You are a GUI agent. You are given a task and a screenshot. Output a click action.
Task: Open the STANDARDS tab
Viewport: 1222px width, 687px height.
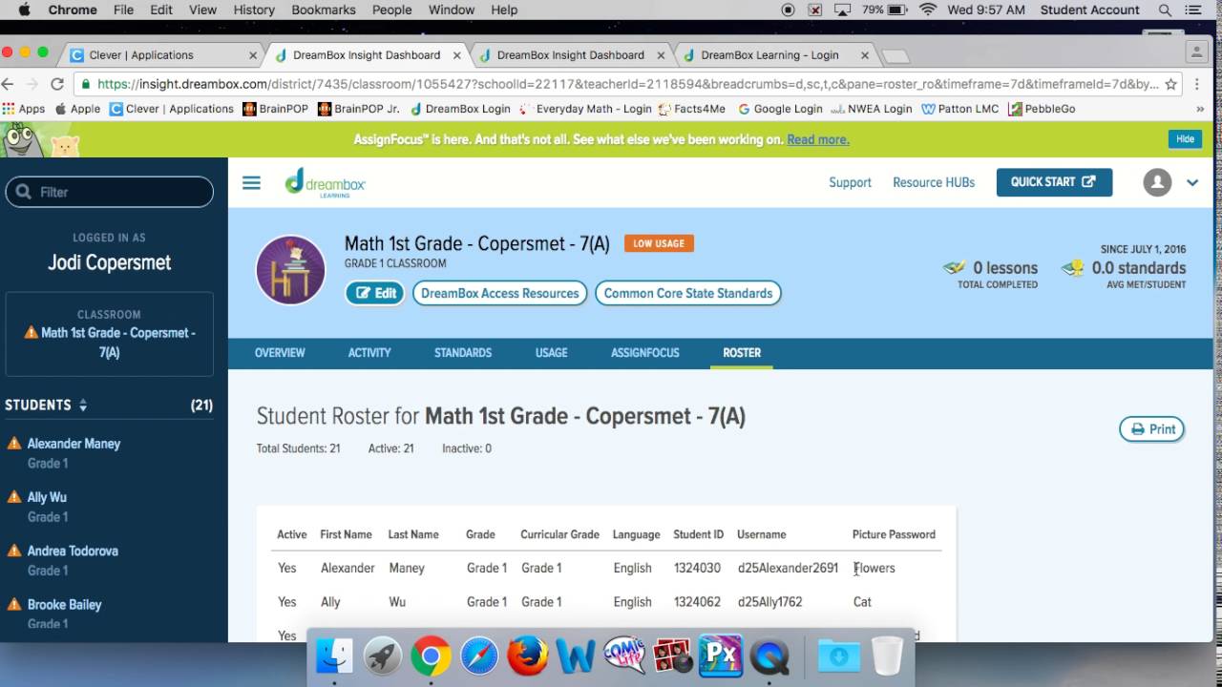(x=463, y=353)
